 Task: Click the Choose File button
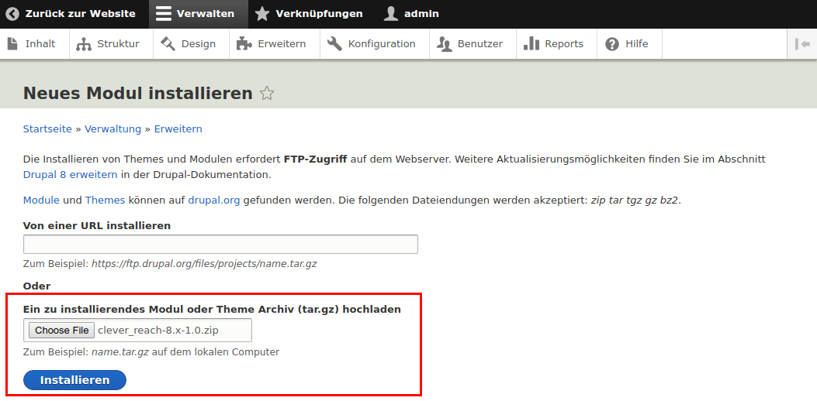coord(61,331)
